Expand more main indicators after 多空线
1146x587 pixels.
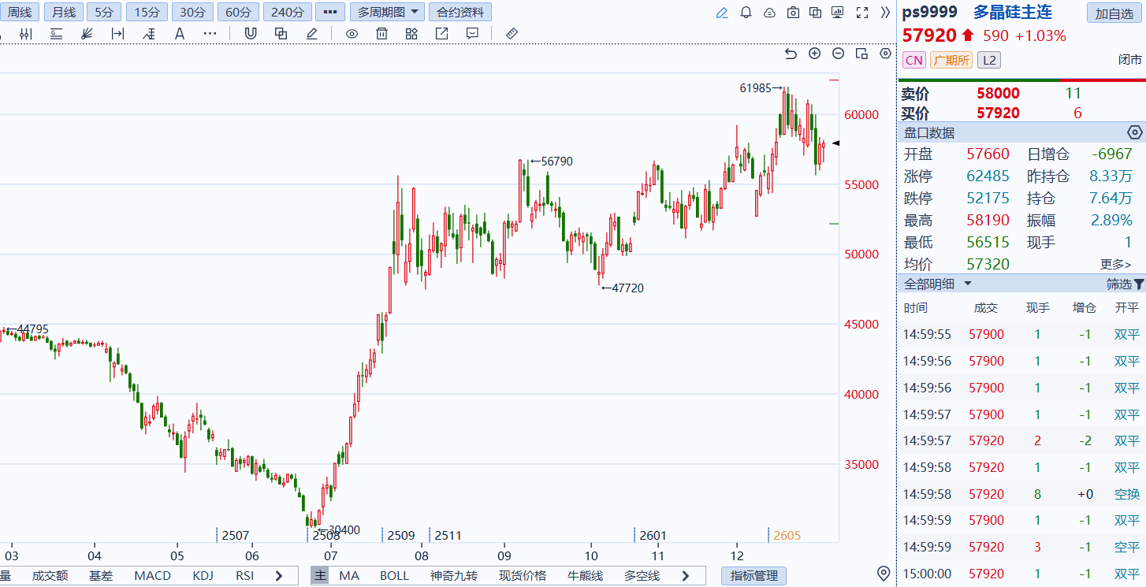[x=683, y=576]
